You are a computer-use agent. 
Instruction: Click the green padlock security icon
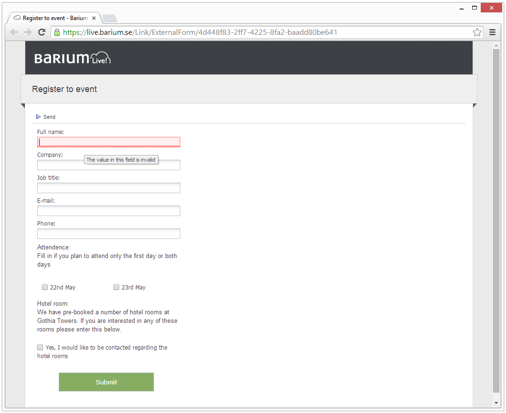tap(57, 32)
